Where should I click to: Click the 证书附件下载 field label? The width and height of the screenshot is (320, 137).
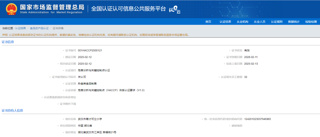tap(68, 104)
